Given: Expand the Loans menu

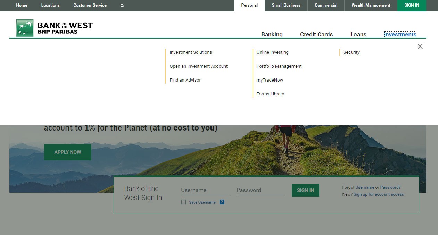Looking at the screenshot, I should coord(358,34).
